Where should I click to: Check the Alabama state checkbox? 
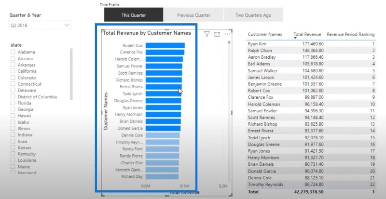[13, 52]
